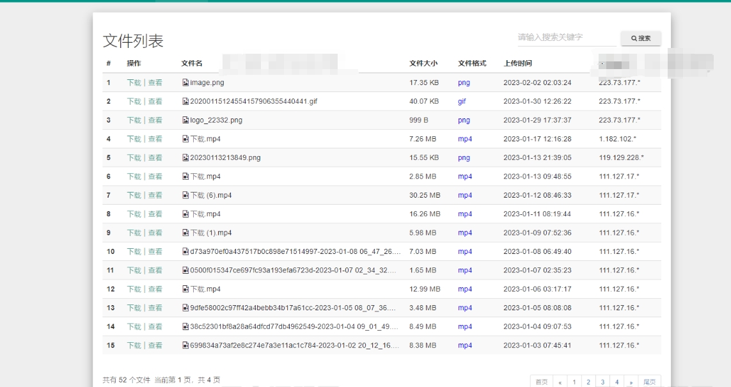This screenshot has width=731, height=387.
Task: Click the file icon beside the .gif filename
Action: pyautogui.click(x=185, y=101)
